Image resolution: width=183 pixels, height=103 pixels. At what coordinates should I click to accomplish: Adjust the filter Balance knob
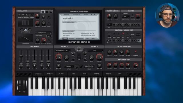pyautogui.click(x=79, y=48)
